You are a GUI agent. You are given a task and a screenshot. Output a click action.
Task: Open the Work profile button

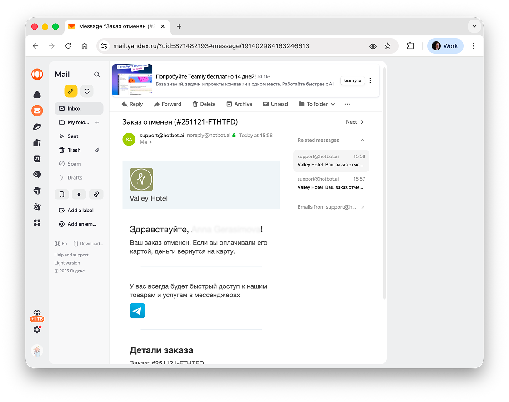[x=445, y=46]
